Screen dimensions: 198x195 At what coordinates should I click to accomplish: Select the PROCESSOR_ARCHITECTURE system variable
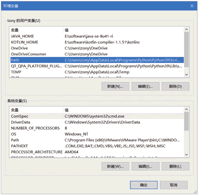pos(97,152)
